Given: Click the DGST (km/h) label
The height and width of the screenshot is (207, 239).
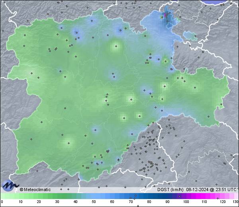Looking at the screenshot, I should (x=170, y=190).
